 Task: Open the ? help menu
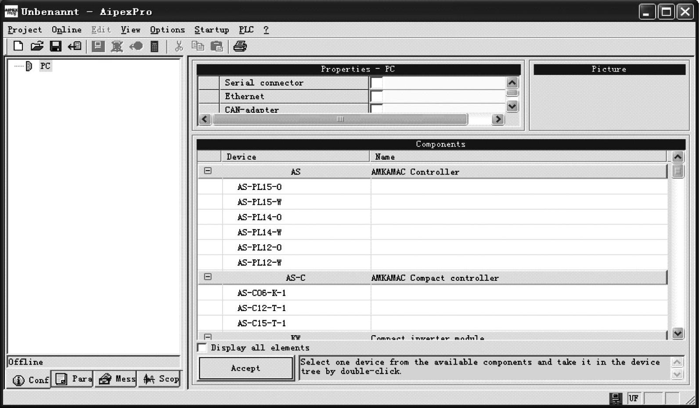point(266,30)
